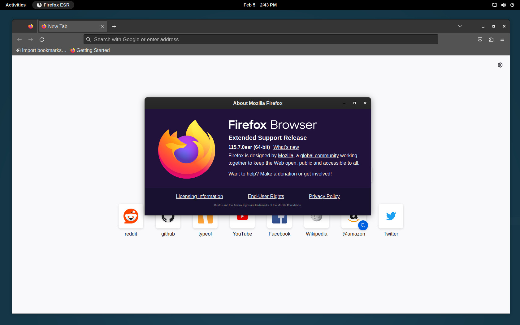Click the screen display icon in top bar

pos(495,5)
